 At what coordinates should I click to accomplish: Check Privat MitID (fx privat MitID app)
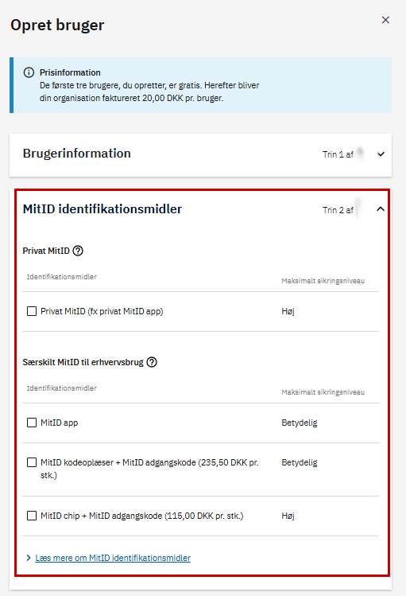coord(32,311)
